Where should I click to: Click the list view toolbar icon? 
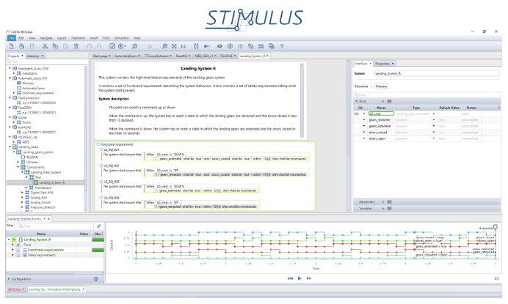pos(240,46)
